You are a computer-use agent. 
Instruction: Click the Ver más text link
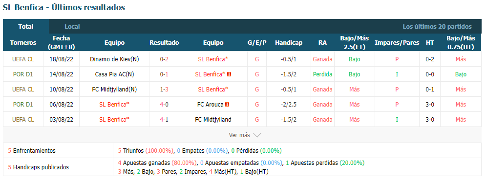coord(239,135)
